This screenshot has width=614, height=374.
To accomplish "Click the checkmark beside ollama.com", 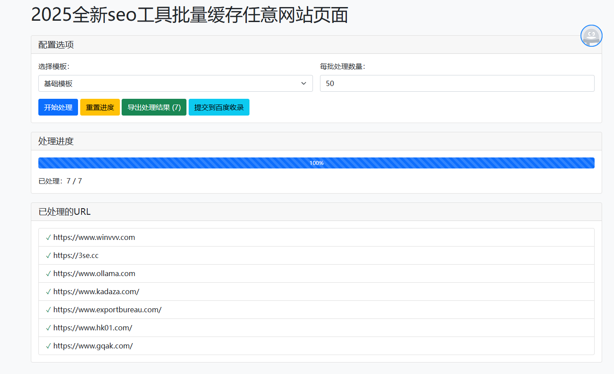I will (48, 273).
